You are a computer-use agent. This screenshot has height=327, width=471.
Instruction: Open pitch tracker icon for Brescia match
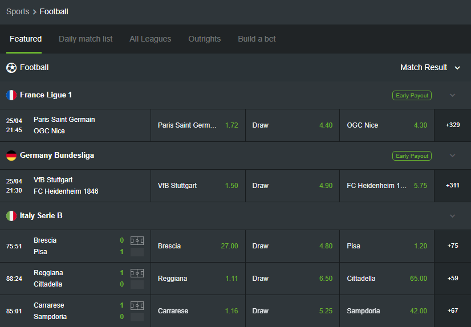pyautogui.click(x=137, y=240)
